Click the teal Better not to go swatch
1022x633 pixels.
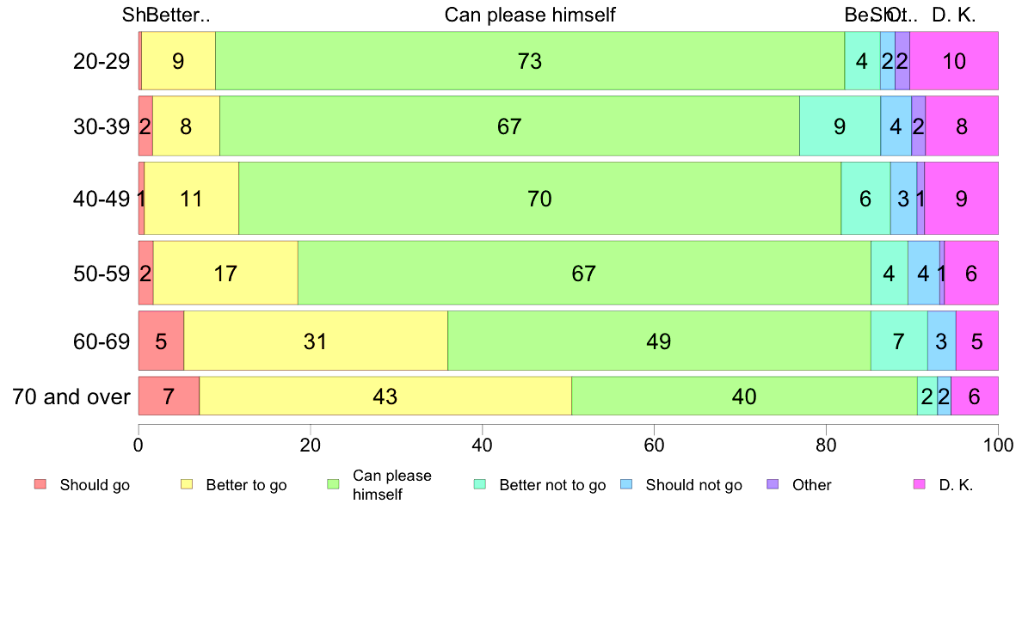click(x=480, y=483)
